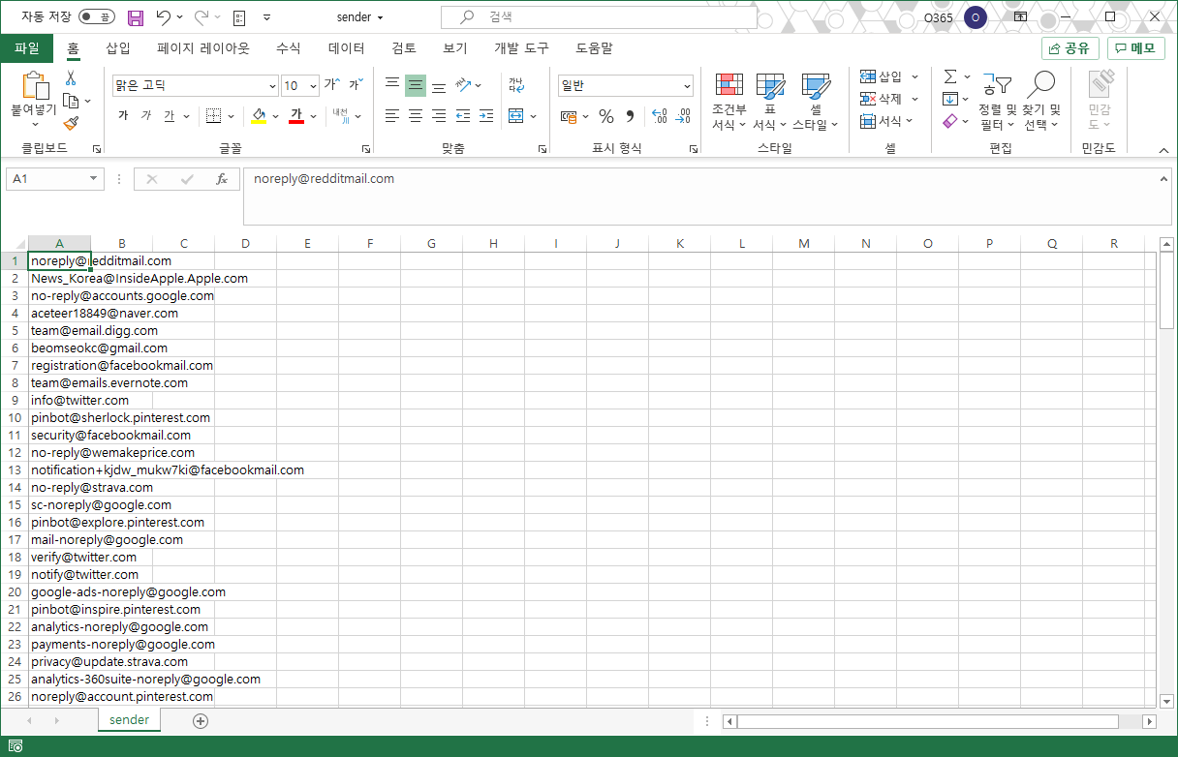The width and height of the screenshot is (1178, 757).
Task: Click the Save icon in title bar
Action: [136, 17]
